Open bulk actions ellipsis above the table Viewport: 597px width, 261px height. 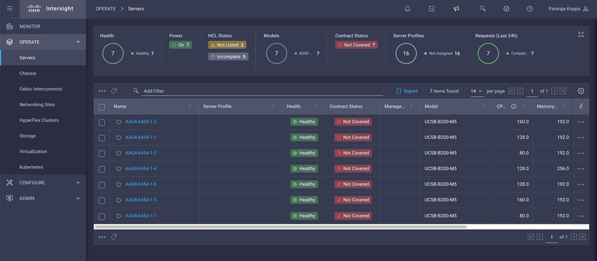[102, 92]
